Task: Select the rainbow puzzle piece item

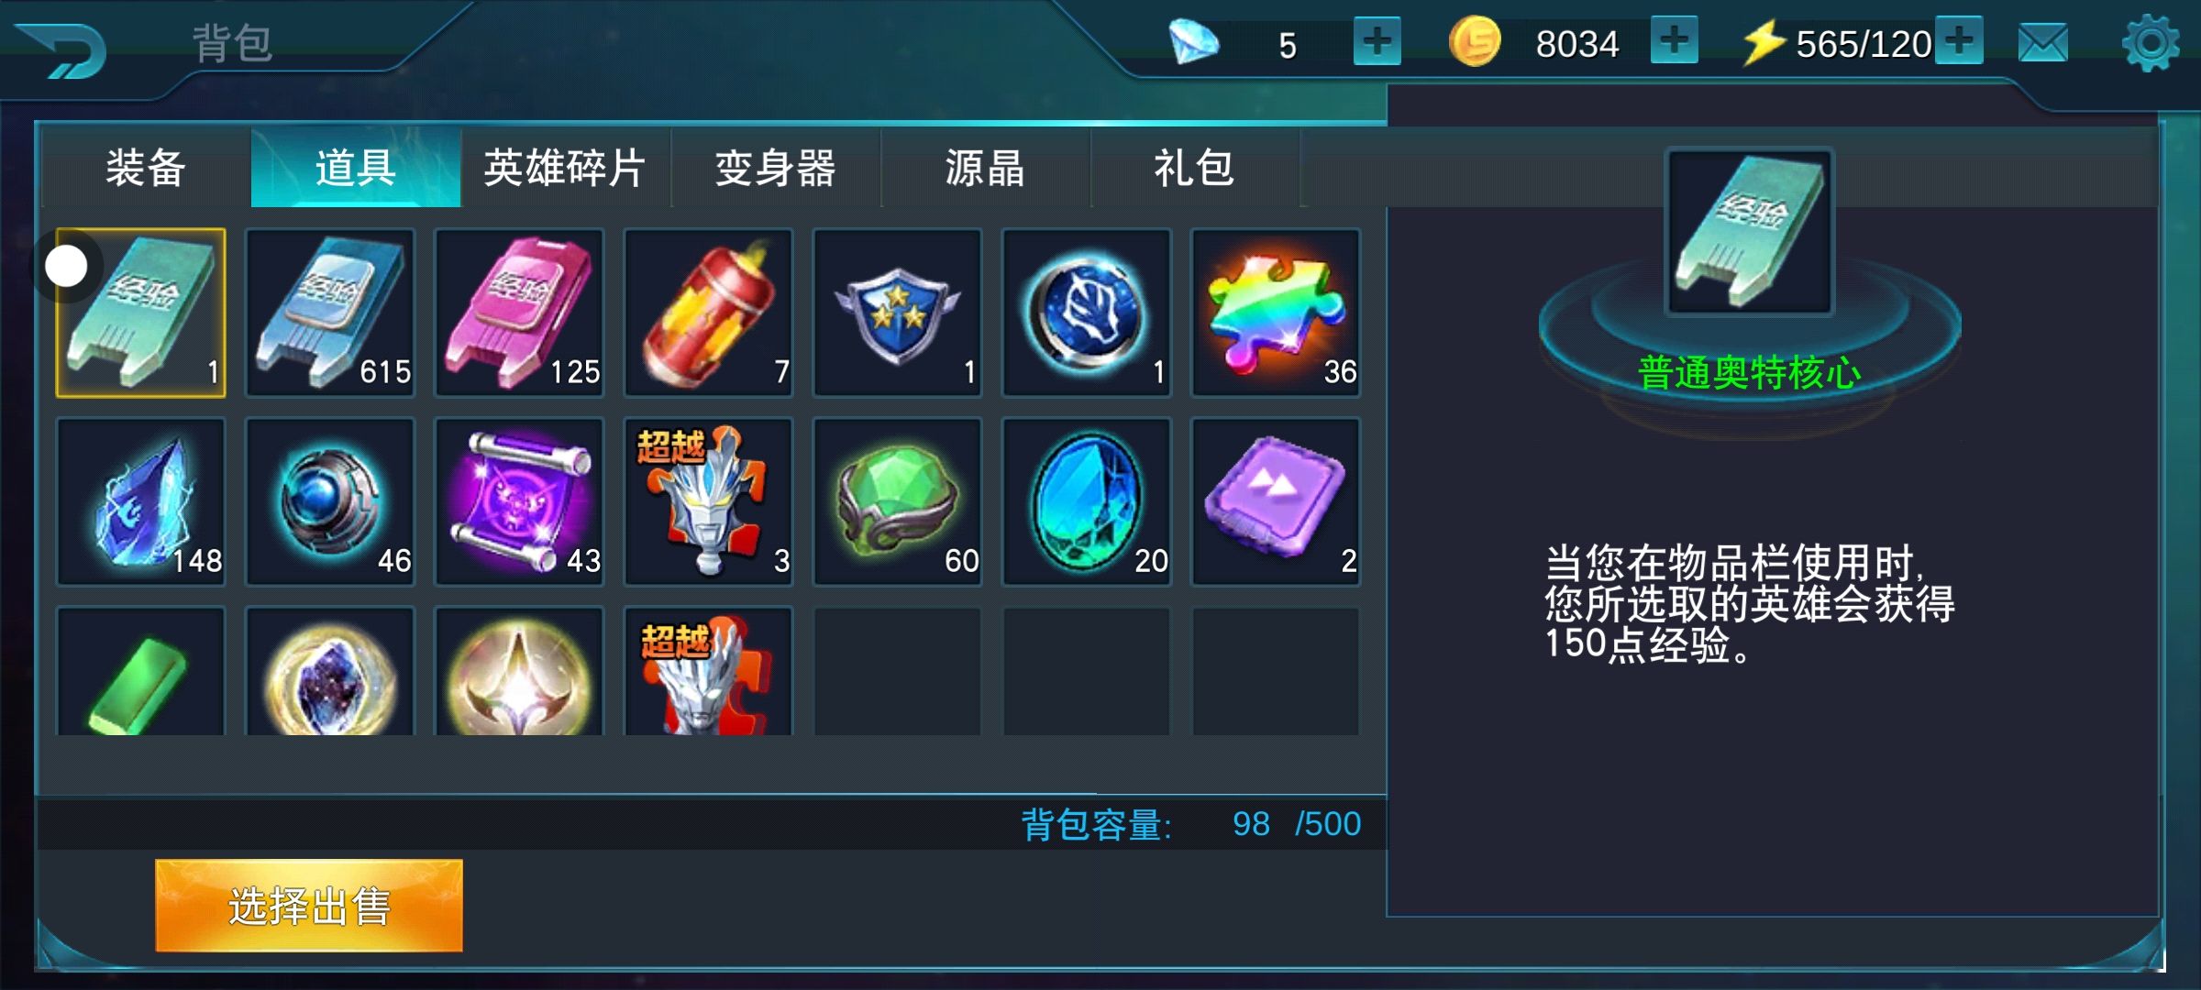Action: pyautogui.click(x=1275, y=313)
